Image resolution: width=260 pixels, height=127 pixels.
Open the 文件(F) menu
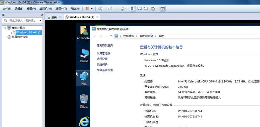(7, 9)
